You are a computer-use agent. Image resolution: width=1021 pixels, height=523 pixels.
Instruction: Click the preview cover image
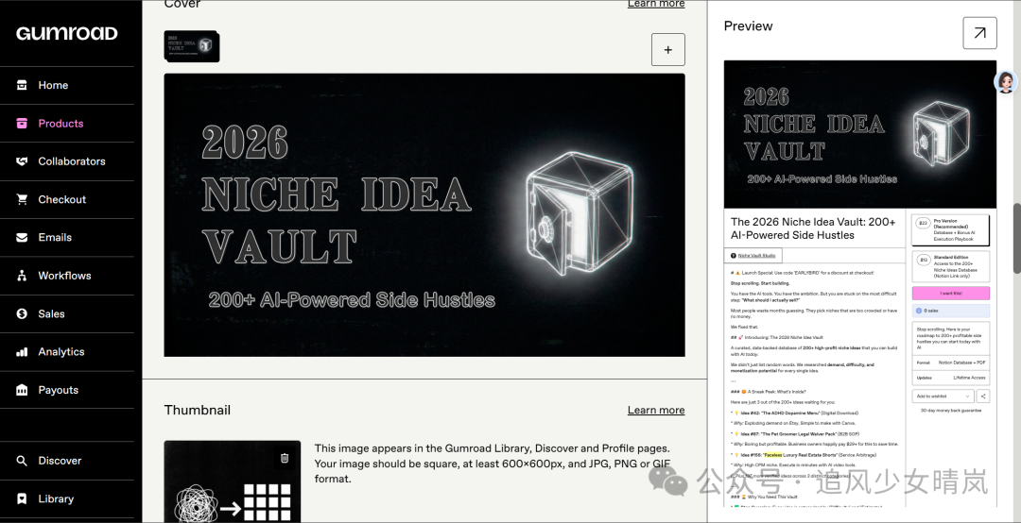click(860, 134)
